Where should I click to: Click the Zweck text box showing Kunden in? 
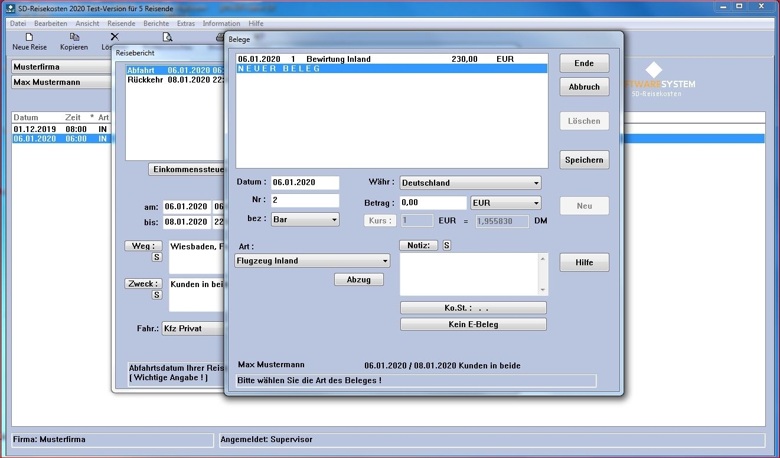pyautogui.click(x=197, y=294)
